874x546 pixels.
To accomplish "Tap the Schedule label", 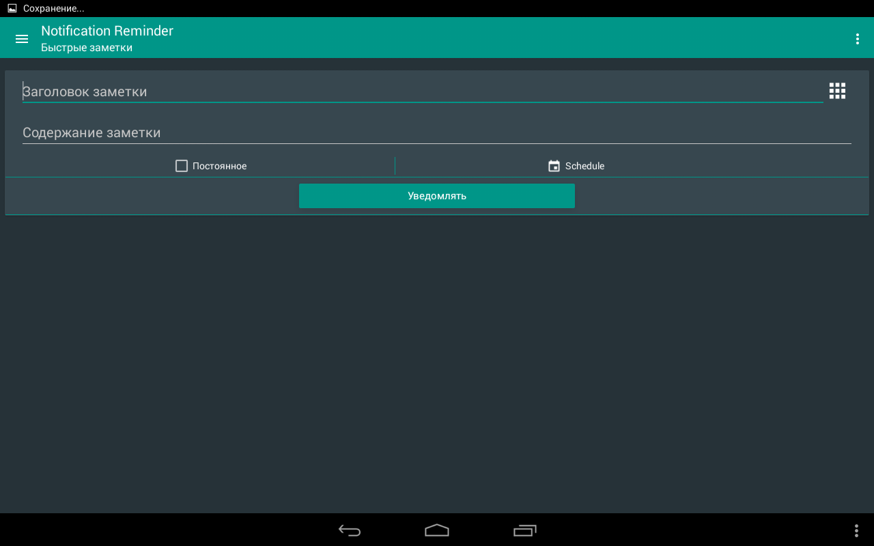I will [x=584, y=166].
